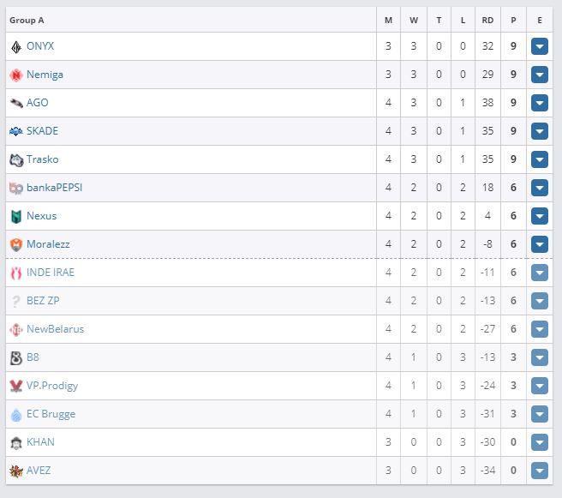
Task: Click the Trasko team logo icon
Action: (16, 159)
